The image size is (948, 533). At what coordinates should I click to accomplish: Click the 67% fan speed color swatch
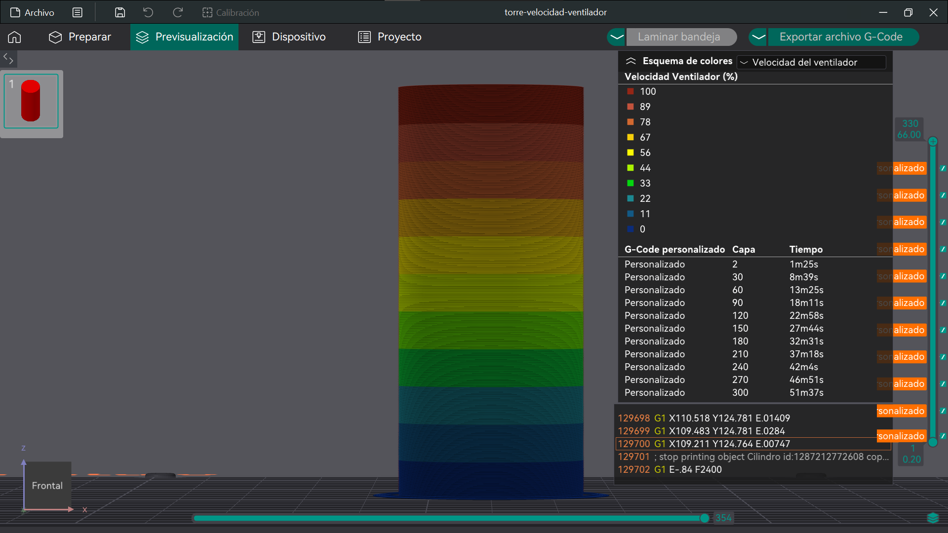click(x=631, y=137)
